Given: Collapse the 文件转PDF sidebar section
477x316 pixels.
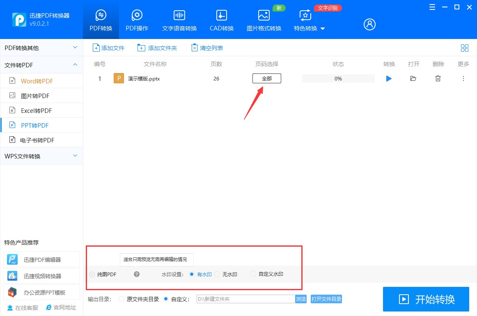Looking at the screenshot, I should pos(41,65).
